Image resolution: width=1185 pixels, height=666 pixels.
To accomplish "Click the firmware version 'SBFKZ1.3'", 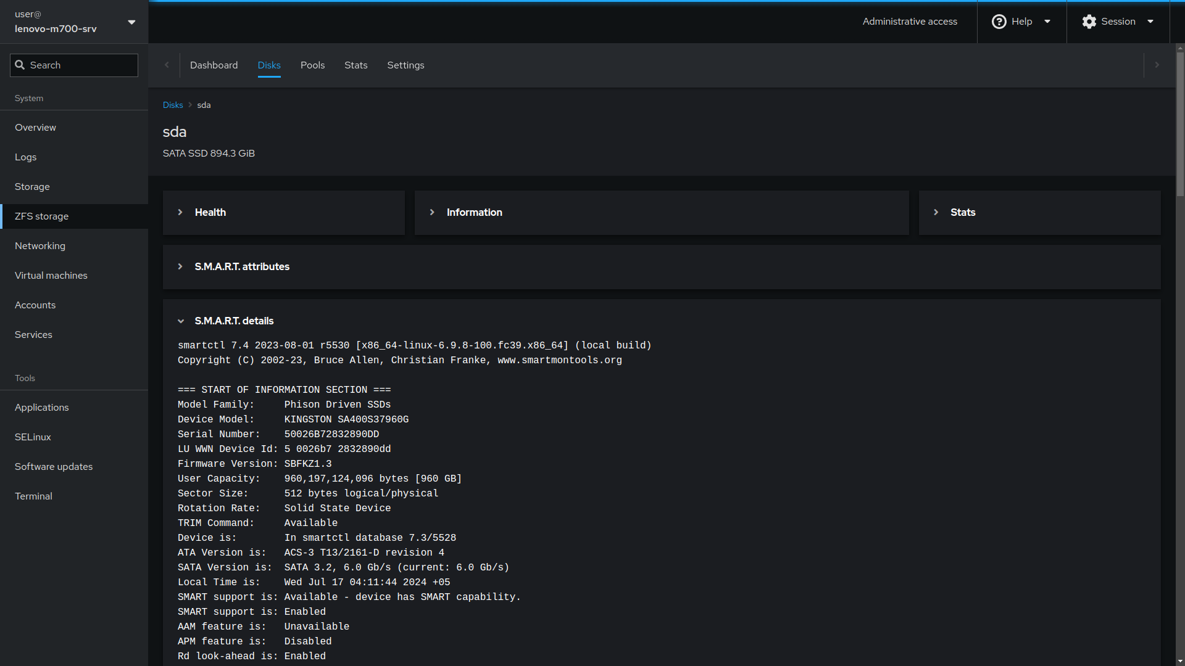I will coord(308,464).
